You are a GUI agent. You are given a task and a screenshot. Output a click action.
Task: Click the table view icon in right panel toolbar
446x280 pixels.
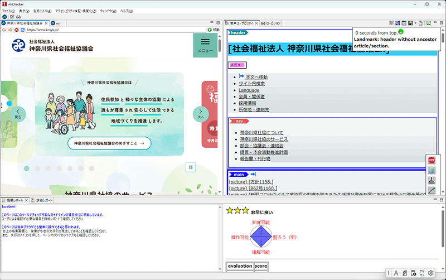pos(404,23)
